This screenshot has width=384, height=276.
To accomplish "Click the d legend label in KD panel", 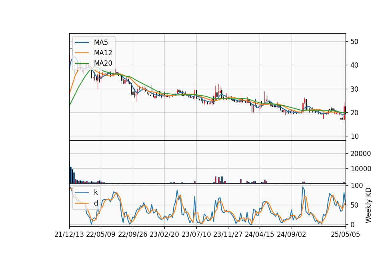I will click(96, 203).
